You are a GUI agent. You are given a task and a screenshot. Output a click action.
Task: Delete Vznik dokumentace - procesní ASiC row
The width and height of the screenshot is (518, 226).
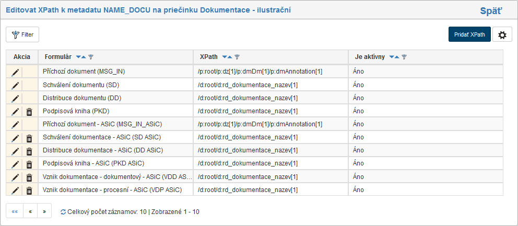pos(29,191)
